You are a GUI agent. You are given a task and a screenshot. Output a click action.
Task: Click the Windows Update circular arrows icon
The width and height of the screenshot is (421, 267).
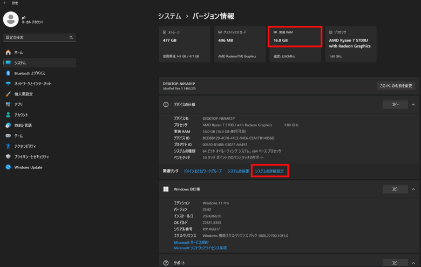click(8, 167)
